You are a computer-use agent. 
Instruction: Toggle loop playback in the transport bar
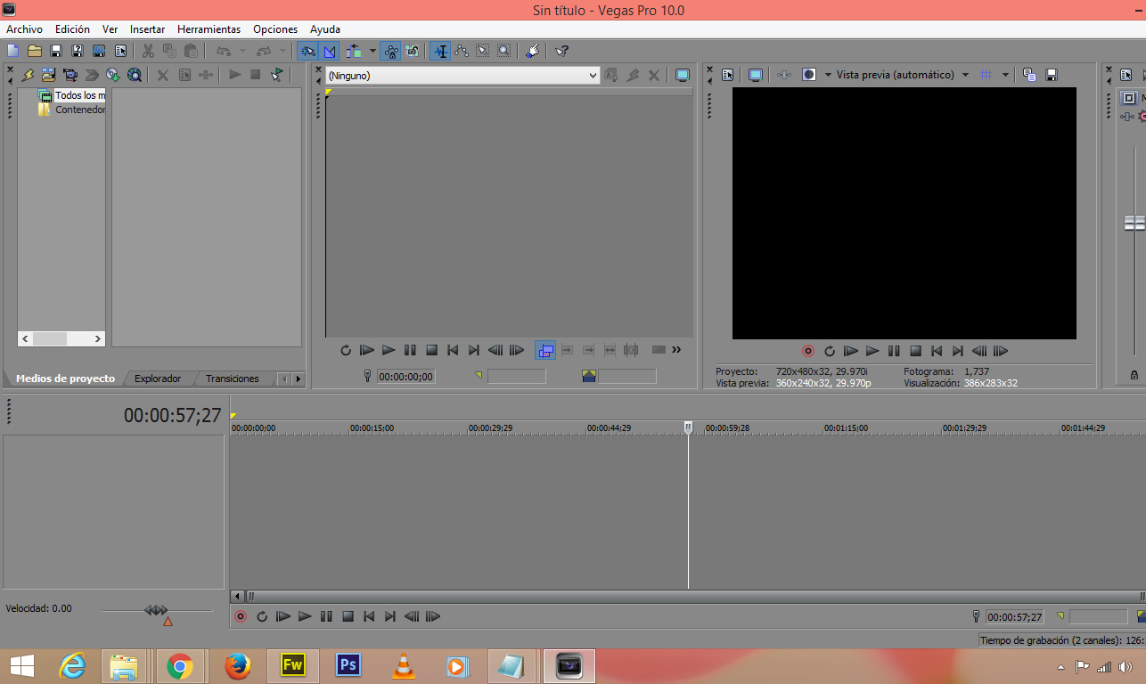click(262, 616)
